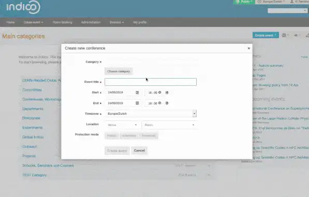This screenshot has width=309, height=197.
Task: Open the Outreach category link
Action: (30, 146)
